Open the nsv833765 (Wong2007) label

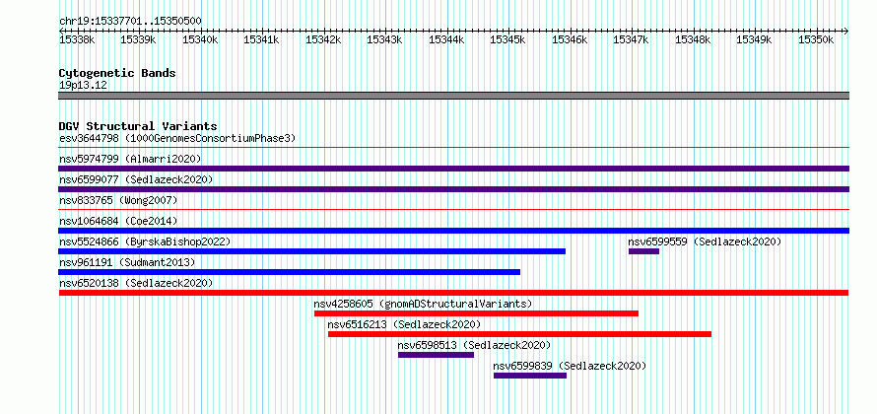tap(118, 200)
